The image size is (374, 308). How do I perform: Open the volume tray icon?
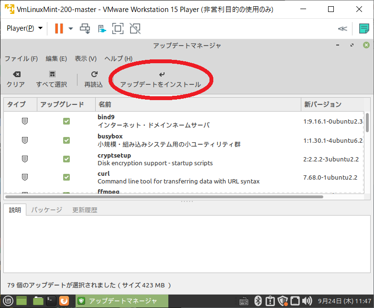(x=307, y=301)
